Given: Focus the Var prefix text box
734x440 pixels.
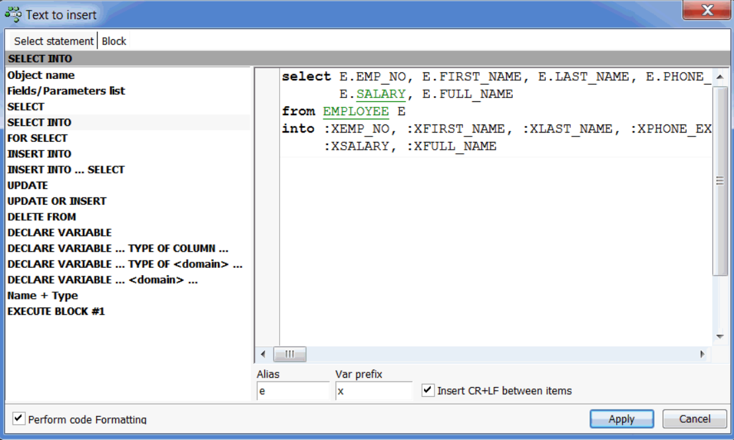Looking at the screenshot, I should pos(373,391).
